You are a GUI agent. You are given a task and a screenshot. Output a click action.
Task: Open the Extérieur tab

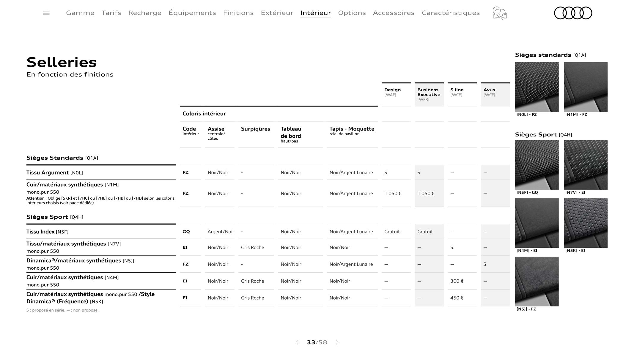point(277,13)
